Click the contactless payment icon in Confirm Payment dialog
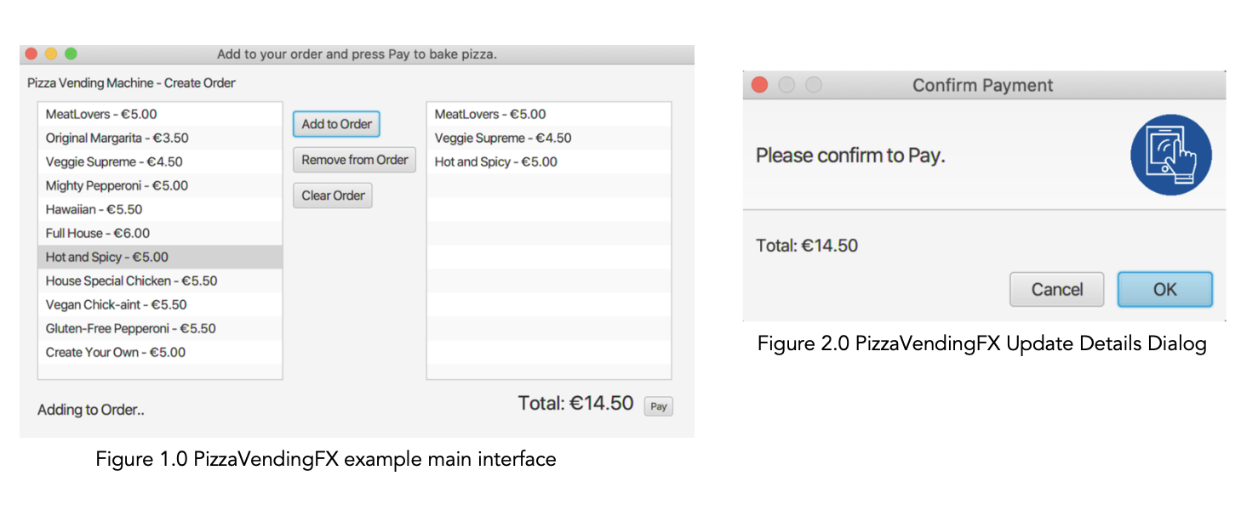 pyautogui.click(x=1171, y=155)
